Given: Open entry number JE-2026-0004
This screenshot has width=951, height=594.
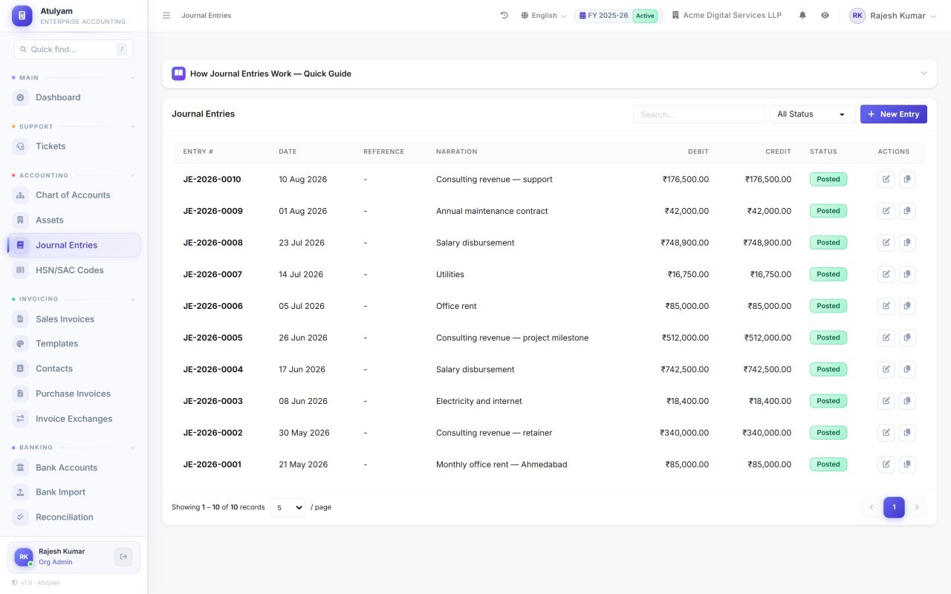Looking at the screenshot, I should point(213,370).
